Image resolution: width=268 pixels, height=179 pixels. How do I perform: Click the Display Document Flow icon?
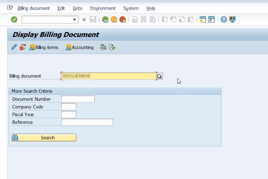coord(23,47)
